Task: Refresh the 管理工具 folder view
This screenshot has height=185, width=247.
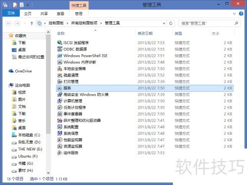Action: point(171,23)
